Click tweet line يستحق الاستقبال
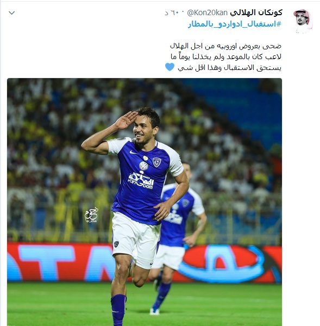This screenshot has width=320, height=326. point(229,68)
